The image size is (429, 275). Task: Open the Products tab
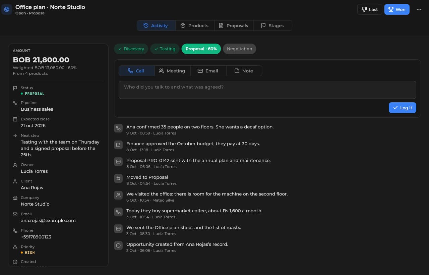(195, 25)
